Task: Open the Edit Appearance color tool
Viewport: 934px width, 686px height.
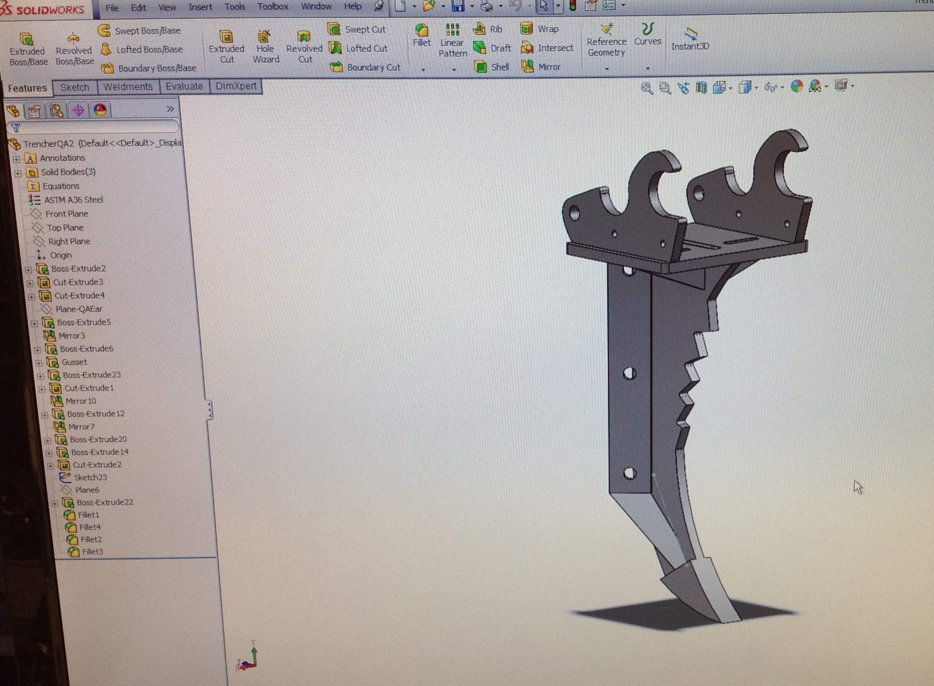Action: tap(797, 87)
